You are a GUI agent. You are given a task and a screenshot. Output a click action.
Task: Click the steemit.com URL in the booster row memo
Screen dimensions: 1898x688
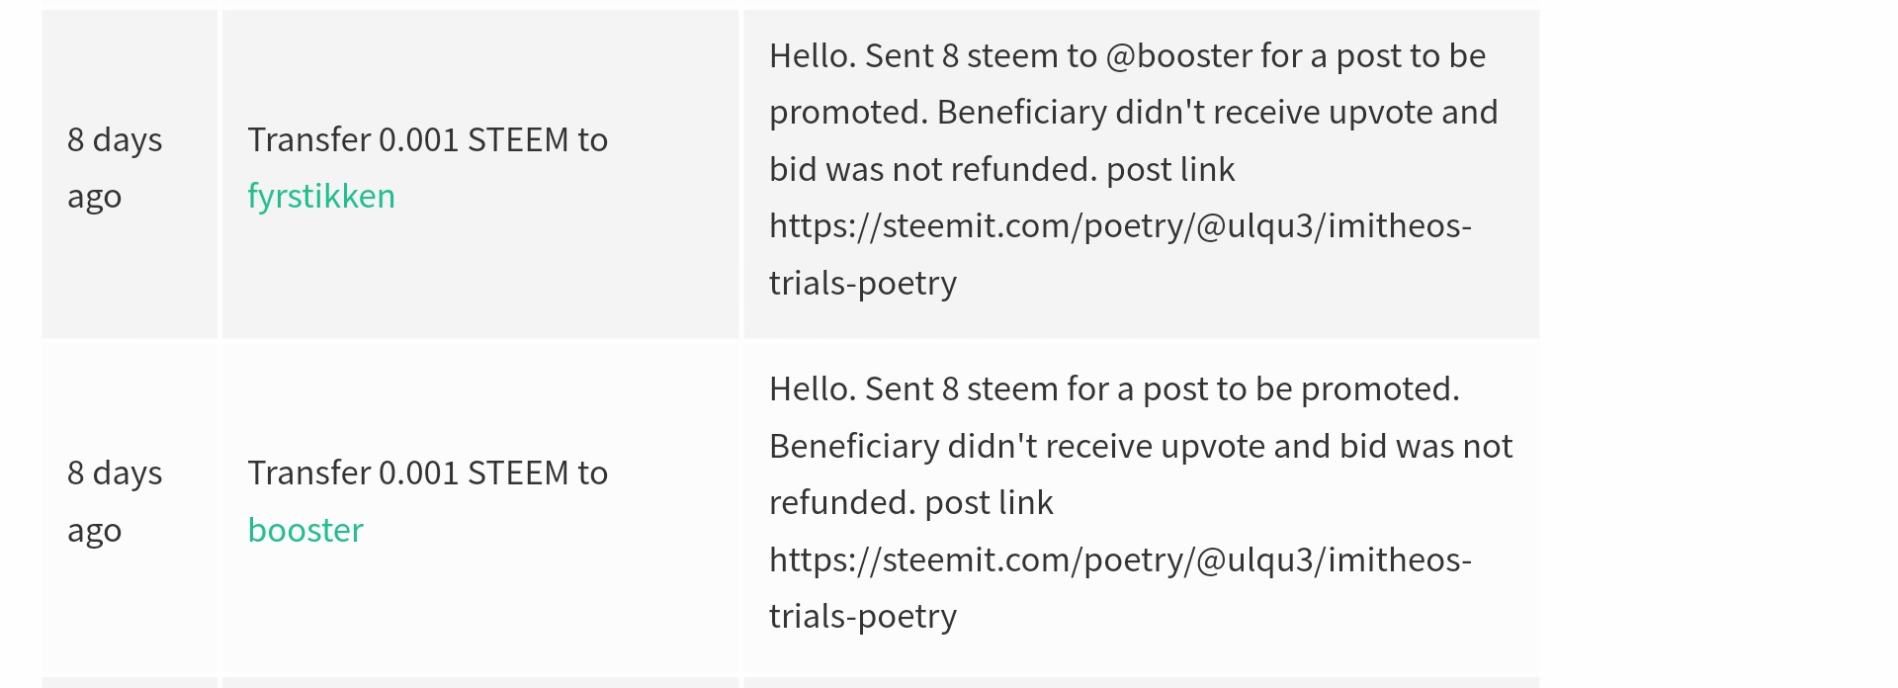1120,560
